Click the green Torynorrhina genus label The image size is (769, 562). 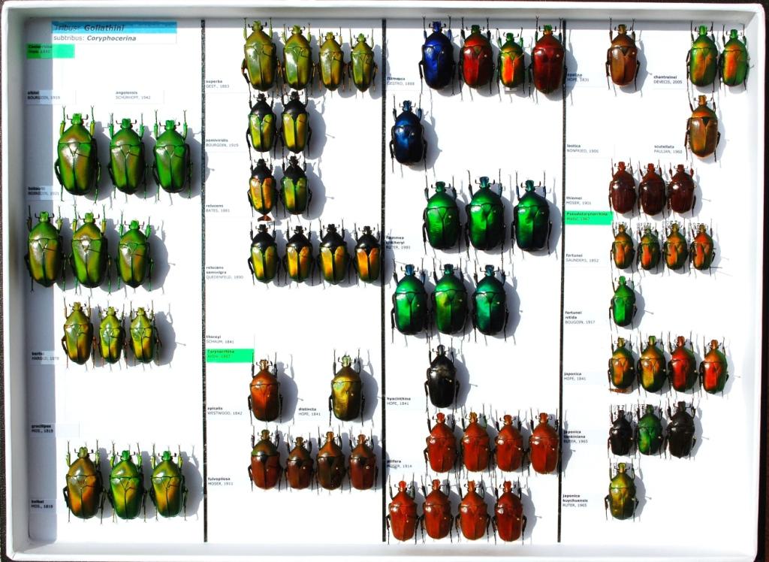point(230,355)
